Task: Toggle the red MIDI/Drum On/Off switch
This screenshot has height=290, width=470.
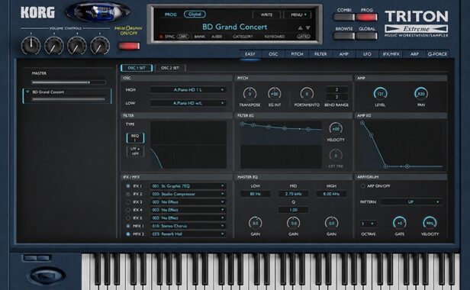Action: [129, 46]
